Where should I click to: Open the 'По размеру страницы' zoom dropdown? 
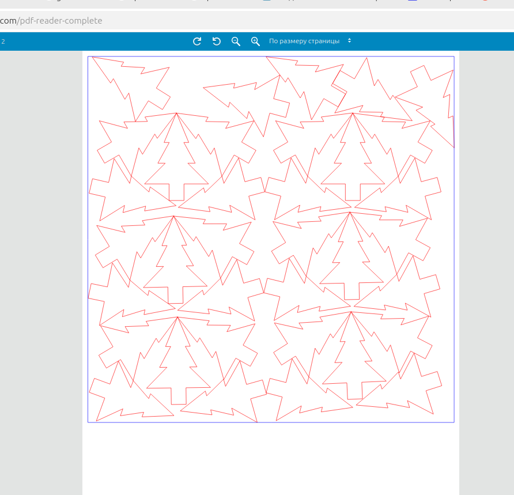[310, 41]
